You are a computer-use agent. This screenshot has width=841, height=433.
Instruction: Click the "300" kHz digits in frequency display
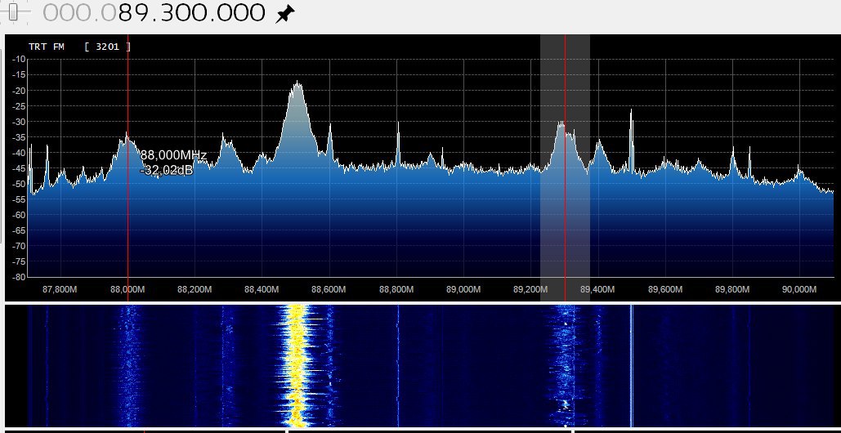point(182,13)
